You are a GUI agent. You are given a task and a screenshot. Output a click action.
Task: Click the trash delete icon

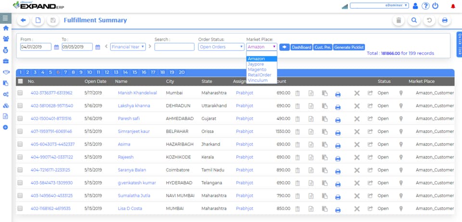[398, 20]
